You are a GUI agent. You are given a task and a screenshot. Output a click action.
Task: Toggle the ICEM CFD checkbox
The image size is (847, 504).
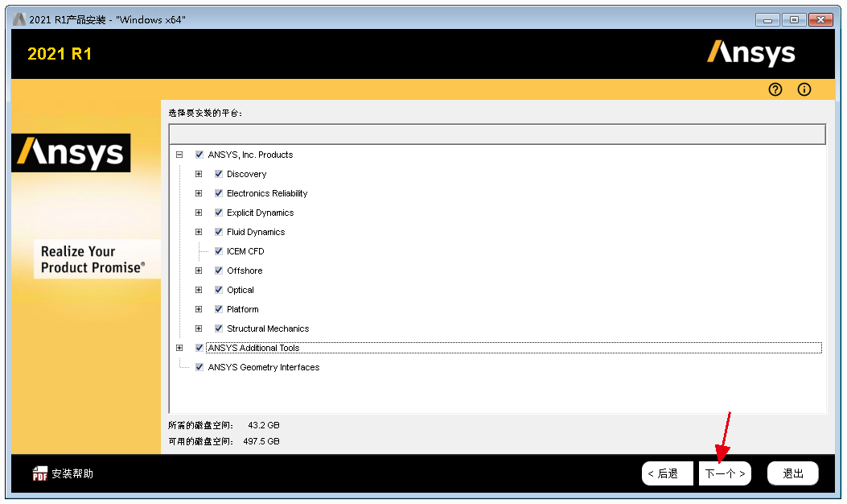point(219,251)
